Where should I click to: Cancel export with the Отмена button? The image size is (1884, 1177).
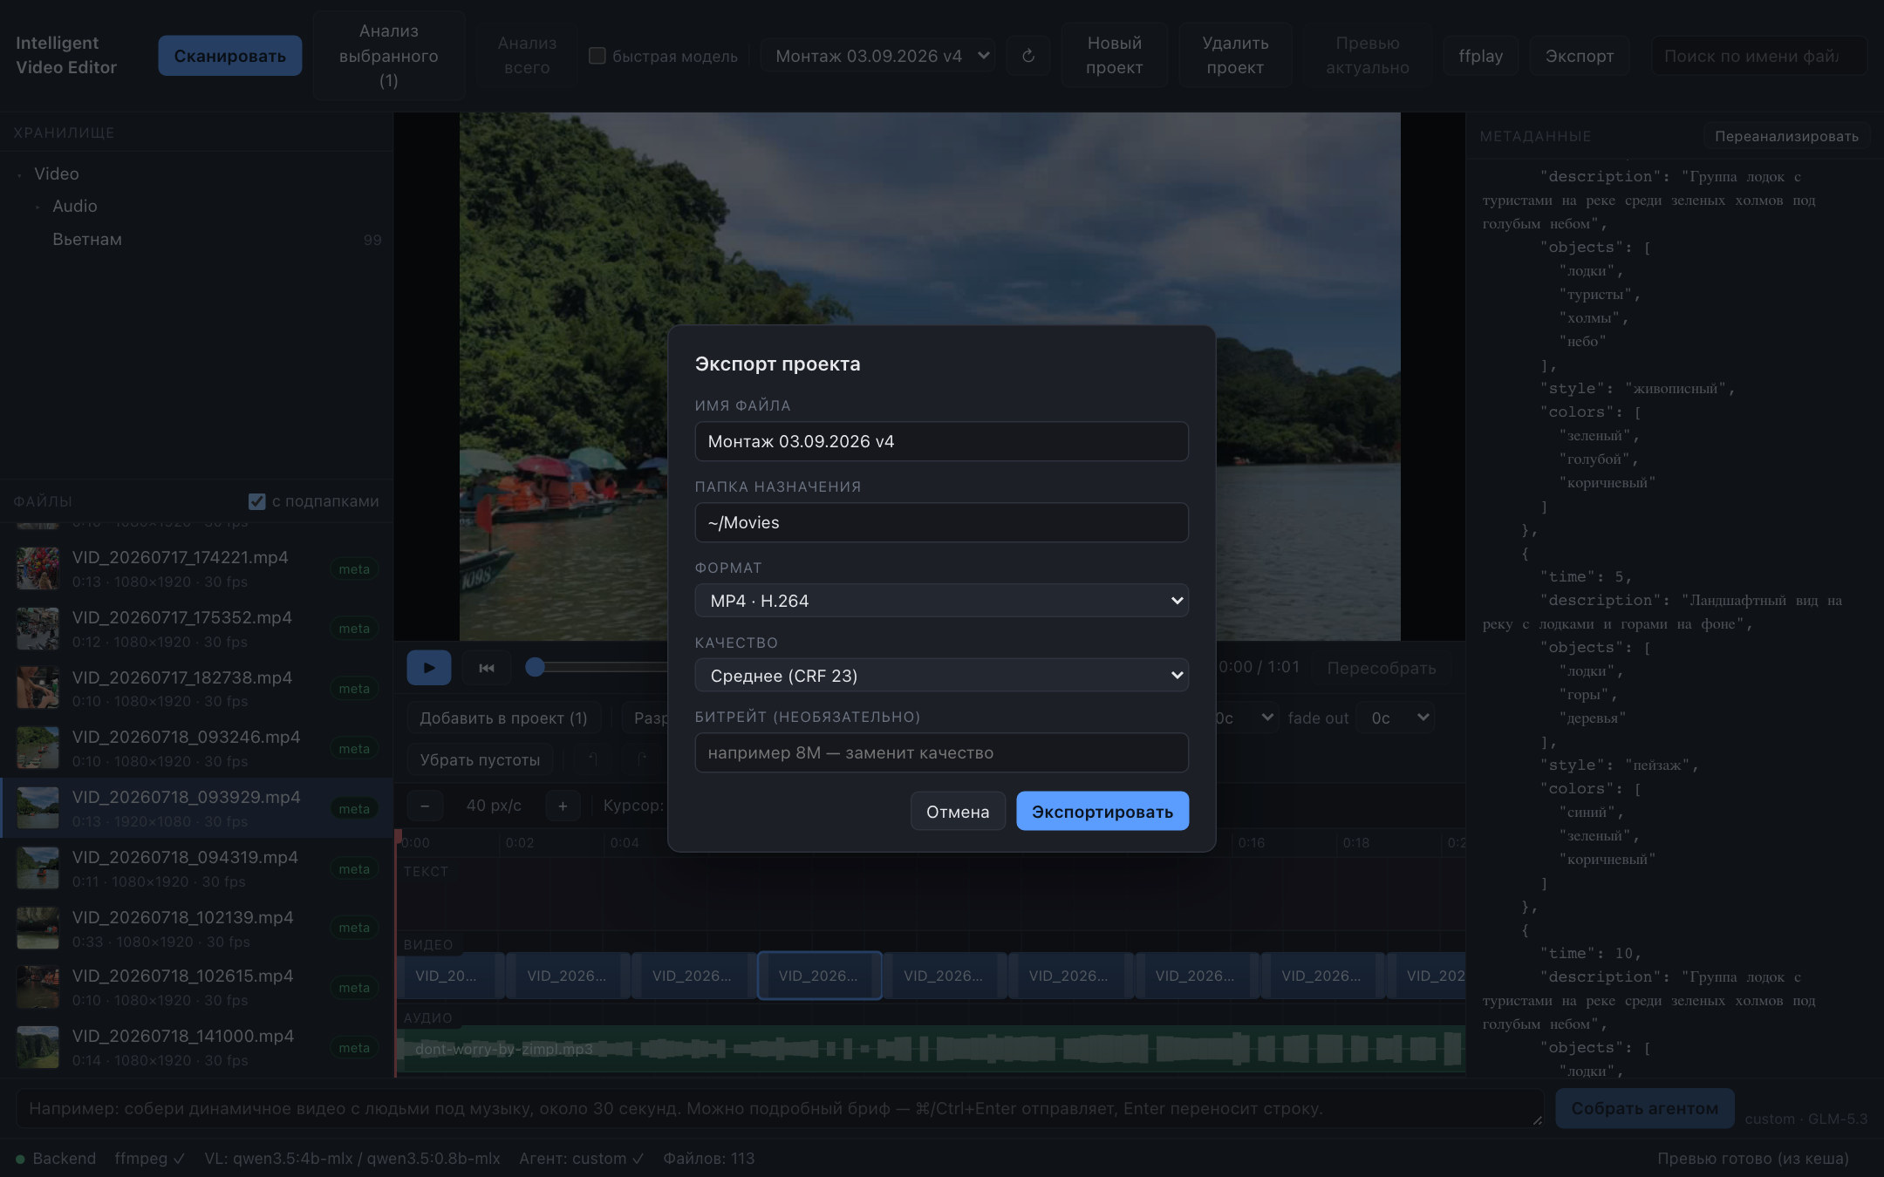coord(958,812)
